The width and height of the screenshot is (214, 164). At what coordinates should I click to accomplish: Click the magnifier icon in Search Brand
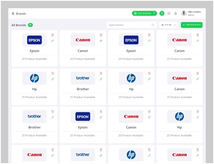[153, 25]
